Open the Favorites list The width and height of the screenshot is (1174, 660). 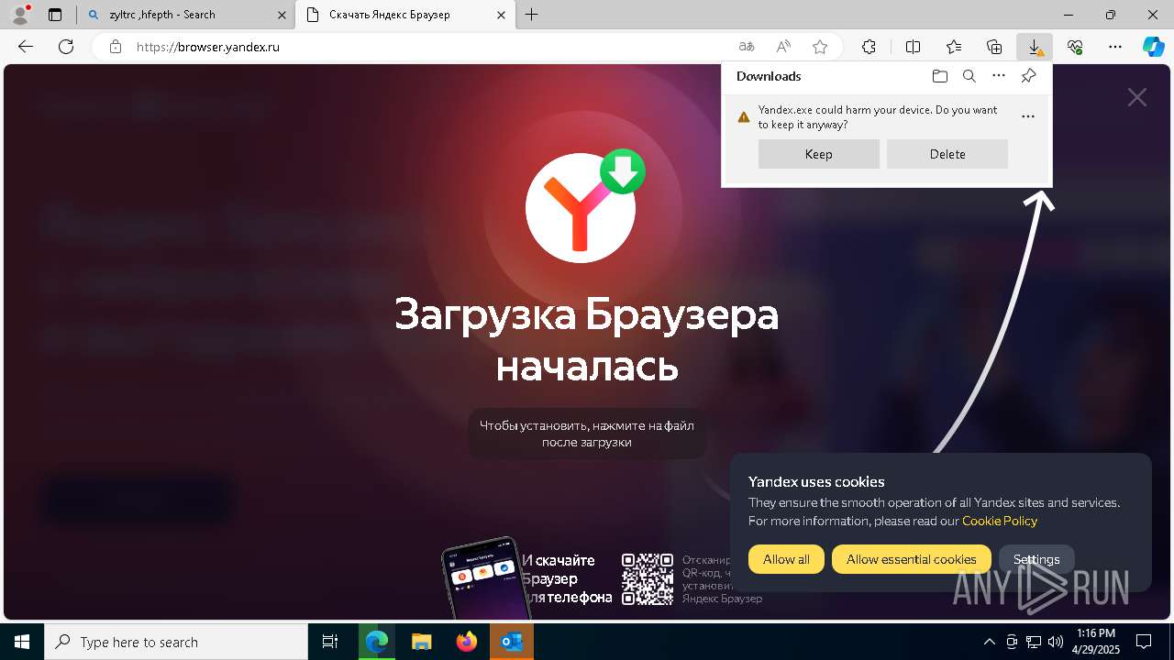click(x=954, y=47)
